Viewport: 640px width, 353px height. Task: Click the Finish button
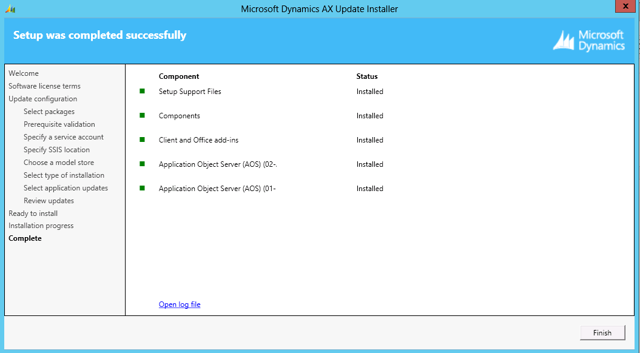[602, 332]
